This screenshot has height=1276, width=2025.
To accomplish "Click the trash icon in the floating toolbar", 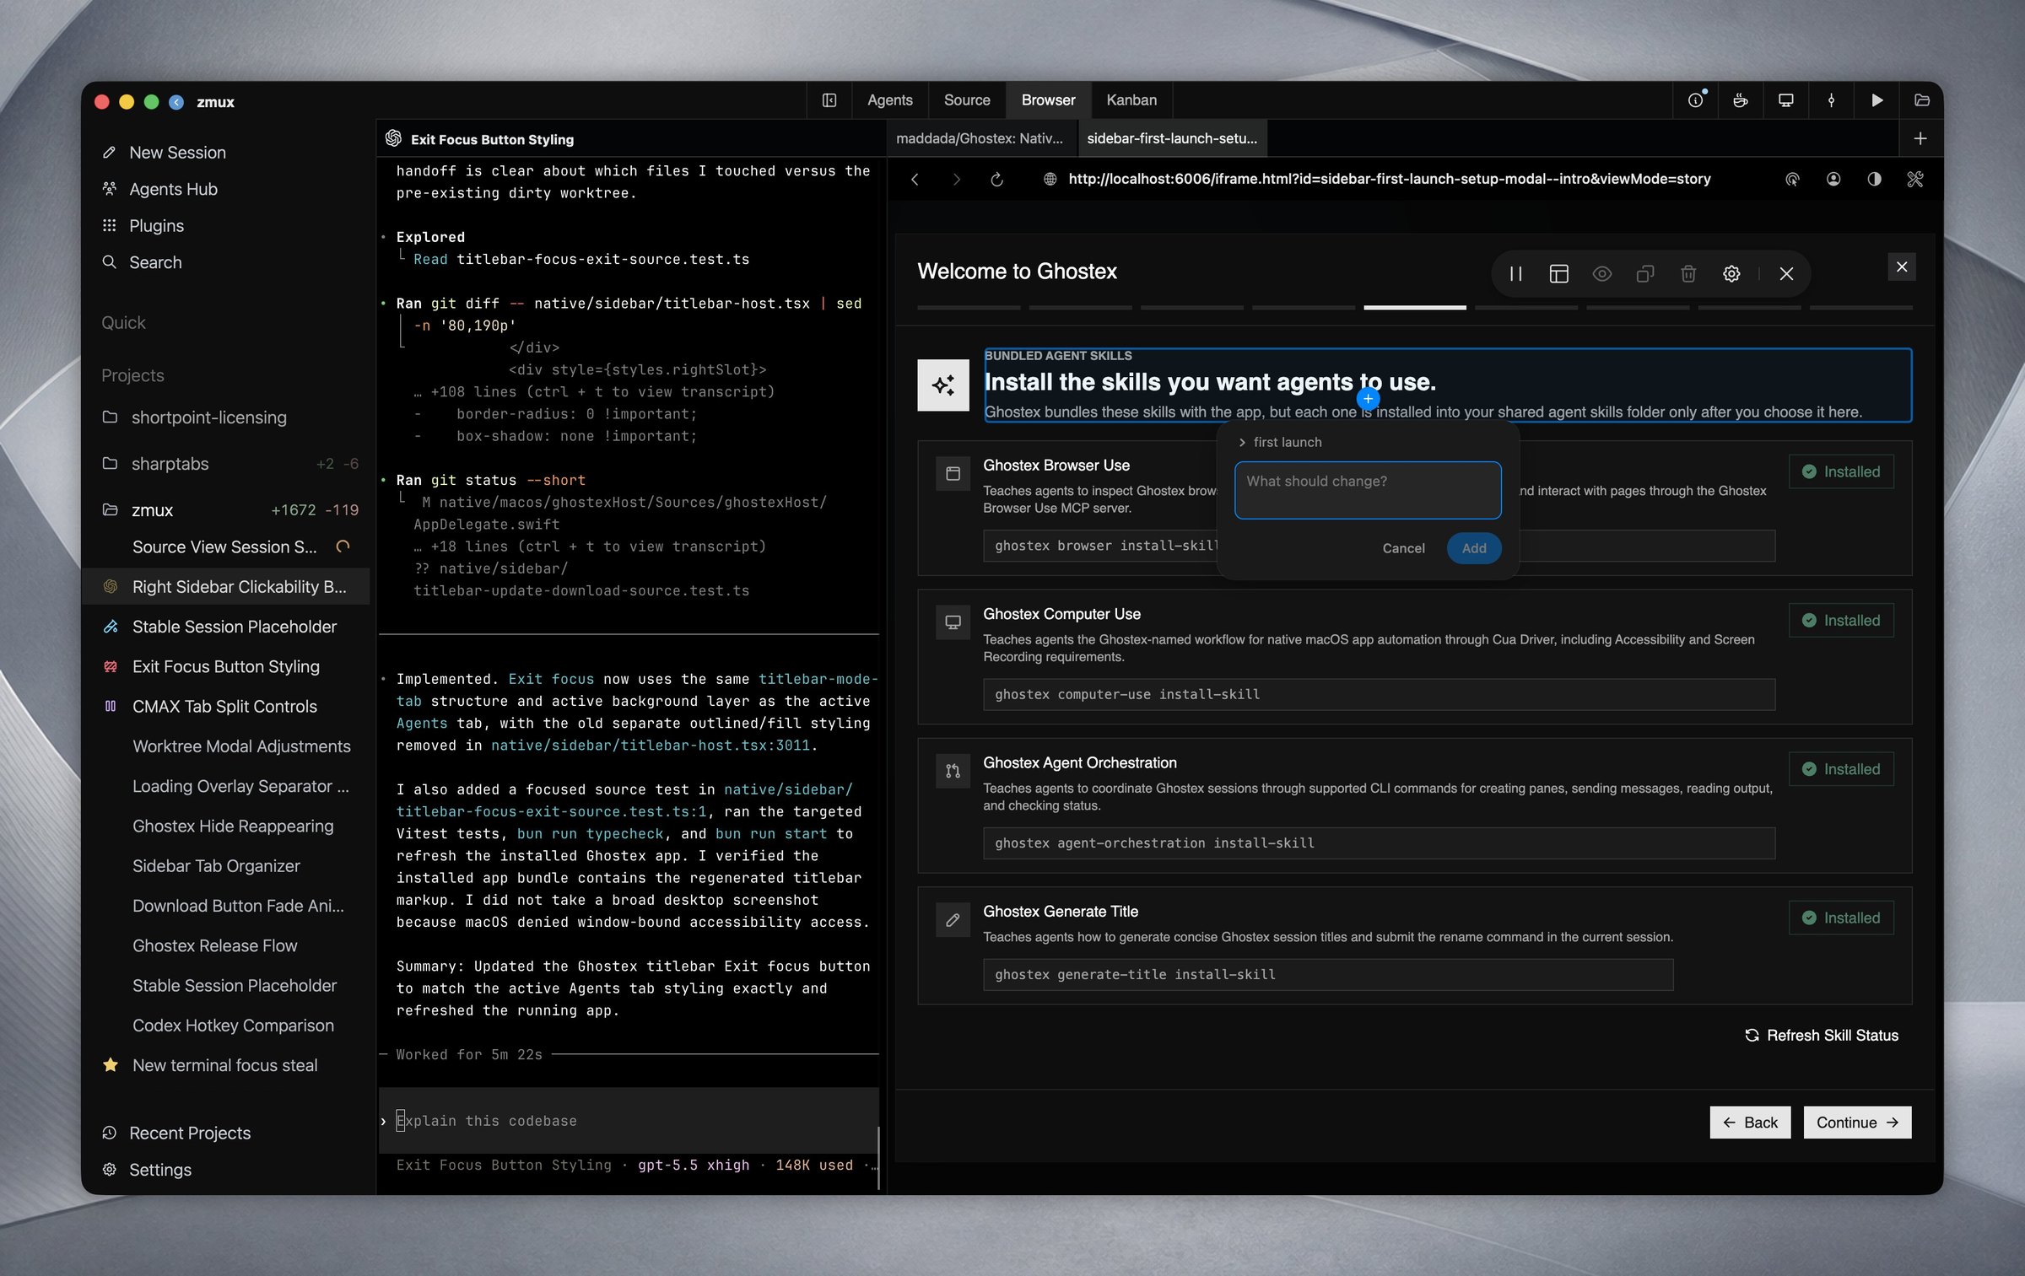I will pos(1688,273).
